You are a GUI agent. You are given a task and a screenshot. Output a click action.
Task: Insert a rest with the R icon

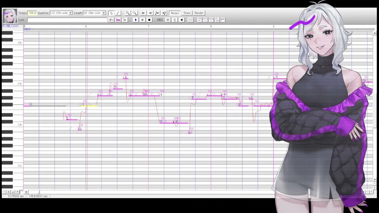click(125, 20)
